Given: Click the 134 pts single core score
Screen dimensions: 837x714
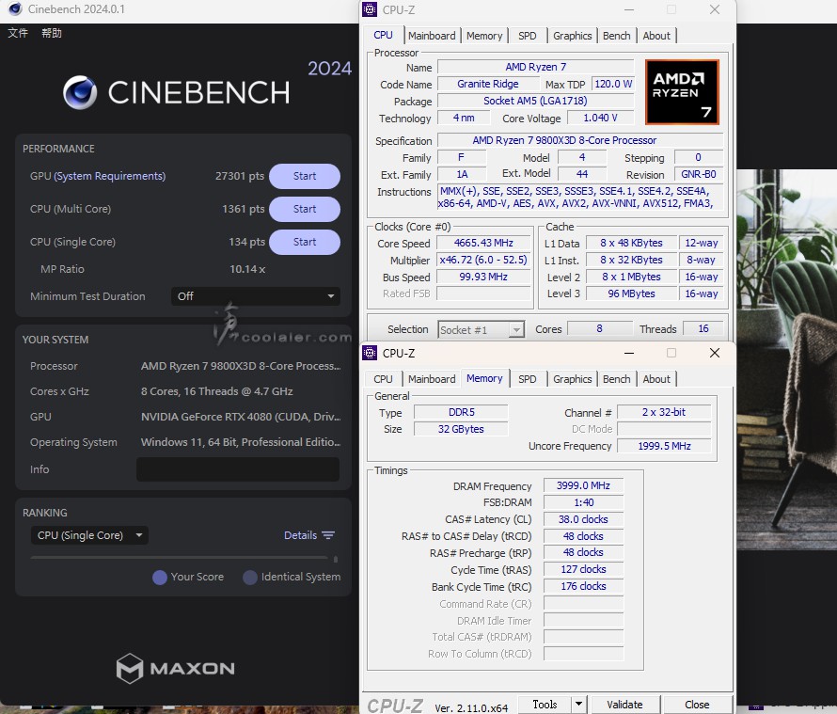Looking at the screenshot, I should [246, 242].
